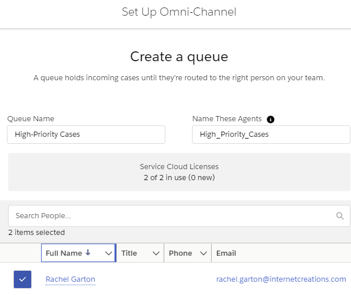Open the Title column dropdown chevron
The image size is (351, 295).
pos(156,253)
